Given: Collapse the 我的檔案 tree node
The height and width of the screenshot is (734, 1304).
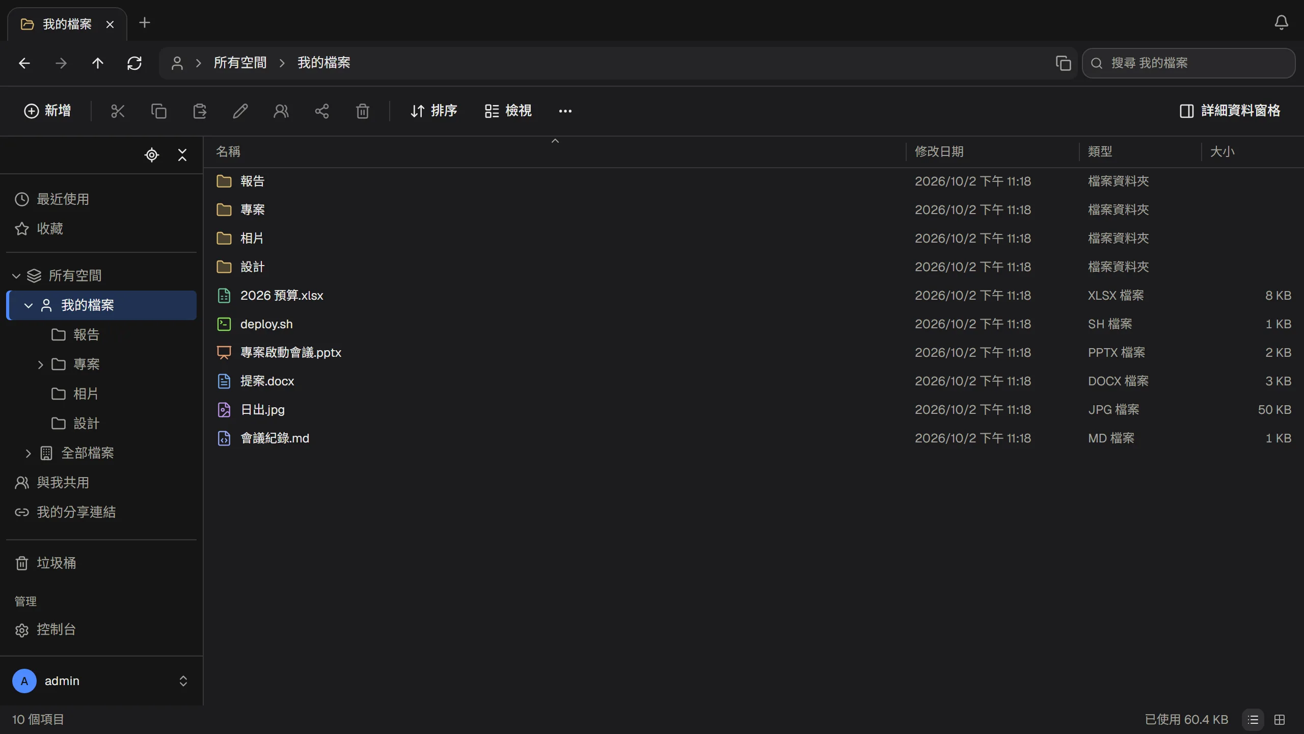Looking at the screenshot, I should coord(29,305).
